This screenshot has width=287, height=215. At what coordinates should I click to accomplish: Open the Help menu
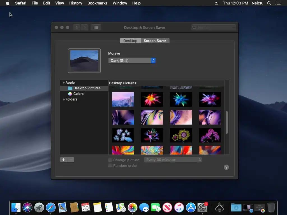coord(136,3)
